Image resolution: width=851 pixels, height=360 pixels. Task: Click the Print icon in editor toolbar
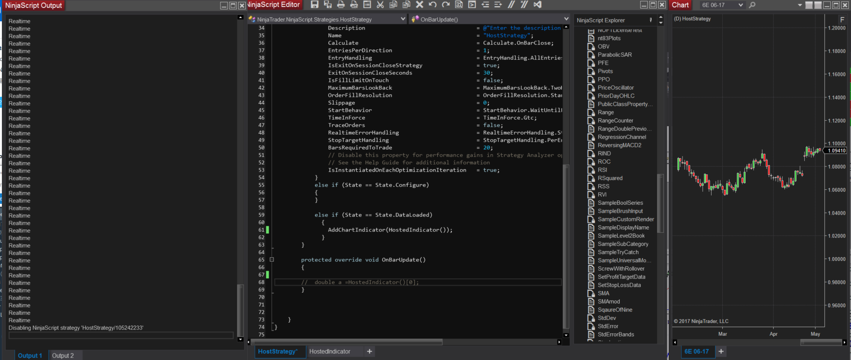coord(341,5)
